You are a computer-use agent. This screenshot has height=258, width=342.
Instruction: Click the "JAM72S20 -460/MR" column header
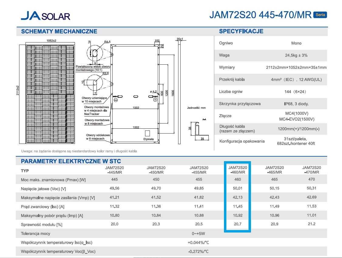click(x=238, y=170)
